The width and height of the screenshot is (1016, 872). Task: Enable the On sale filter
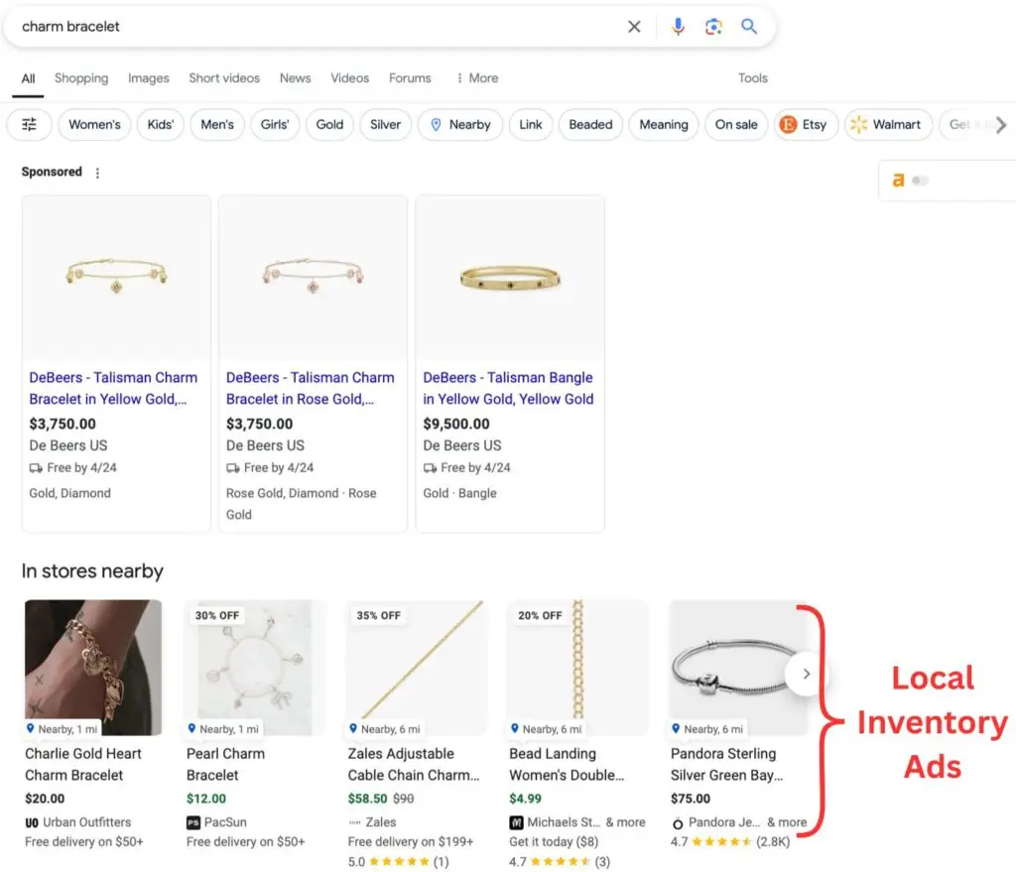click(736, 125)
